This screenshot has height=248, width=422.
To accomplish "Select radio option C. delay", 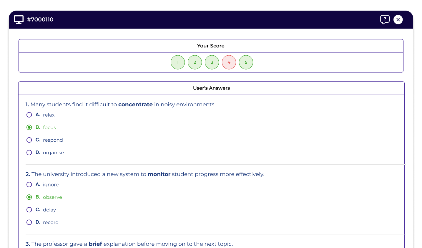I will coord(29,210).
